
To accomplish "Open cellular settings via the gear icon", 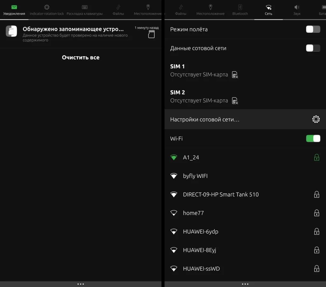I will [x=316, y=119].
